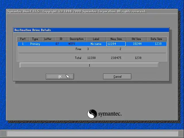Image resolution: width=184 pixels, height=138 pixels.
Task: Click the partition number 1 cell
Action: 23,44
